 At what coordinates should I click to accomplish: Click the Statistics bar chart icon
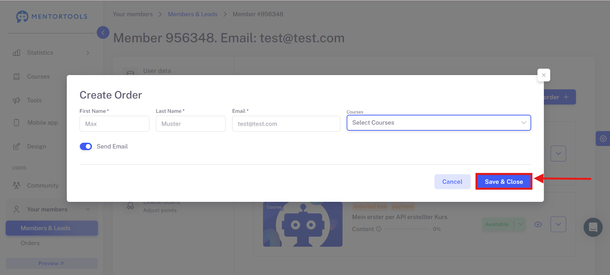coord(16,53)
